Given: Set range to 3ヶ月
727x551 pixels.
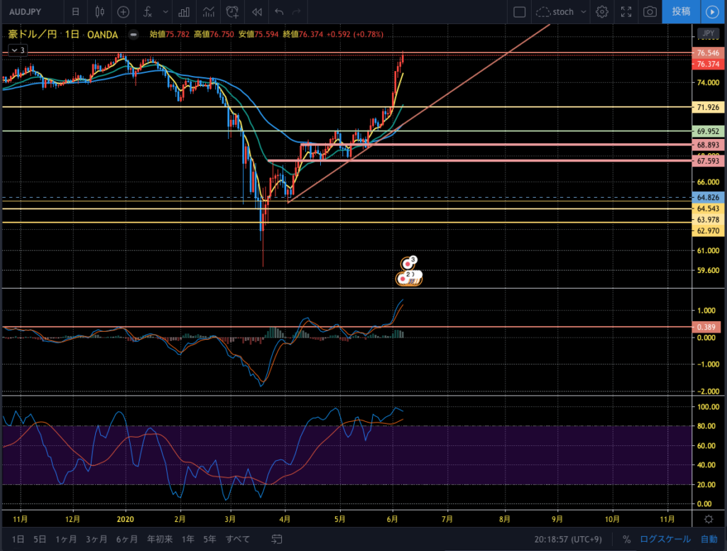Looking at the screenshot, I should pos(97,539).
